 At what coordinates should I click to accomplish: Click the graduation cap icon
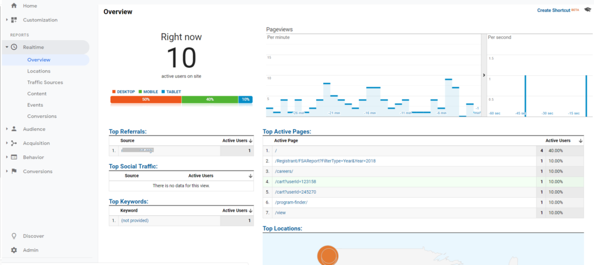click(587, 10)
